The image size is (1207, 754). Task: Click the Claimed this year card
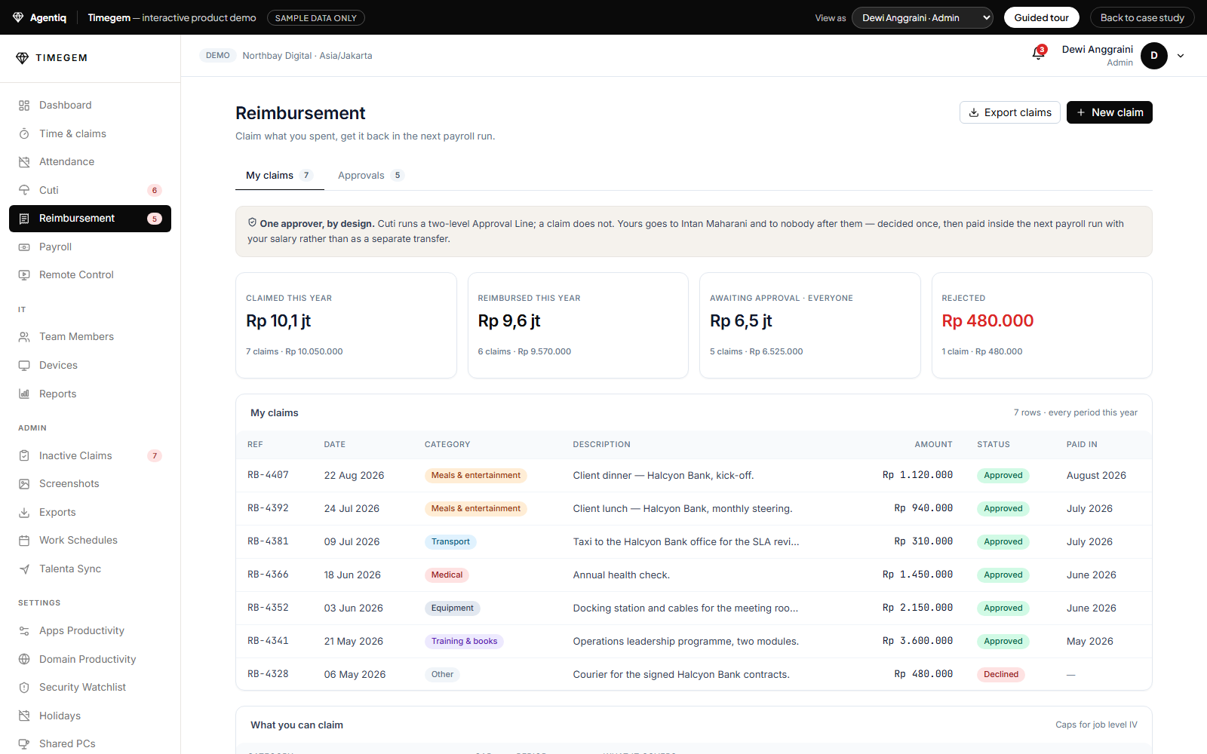click(346, 325)
